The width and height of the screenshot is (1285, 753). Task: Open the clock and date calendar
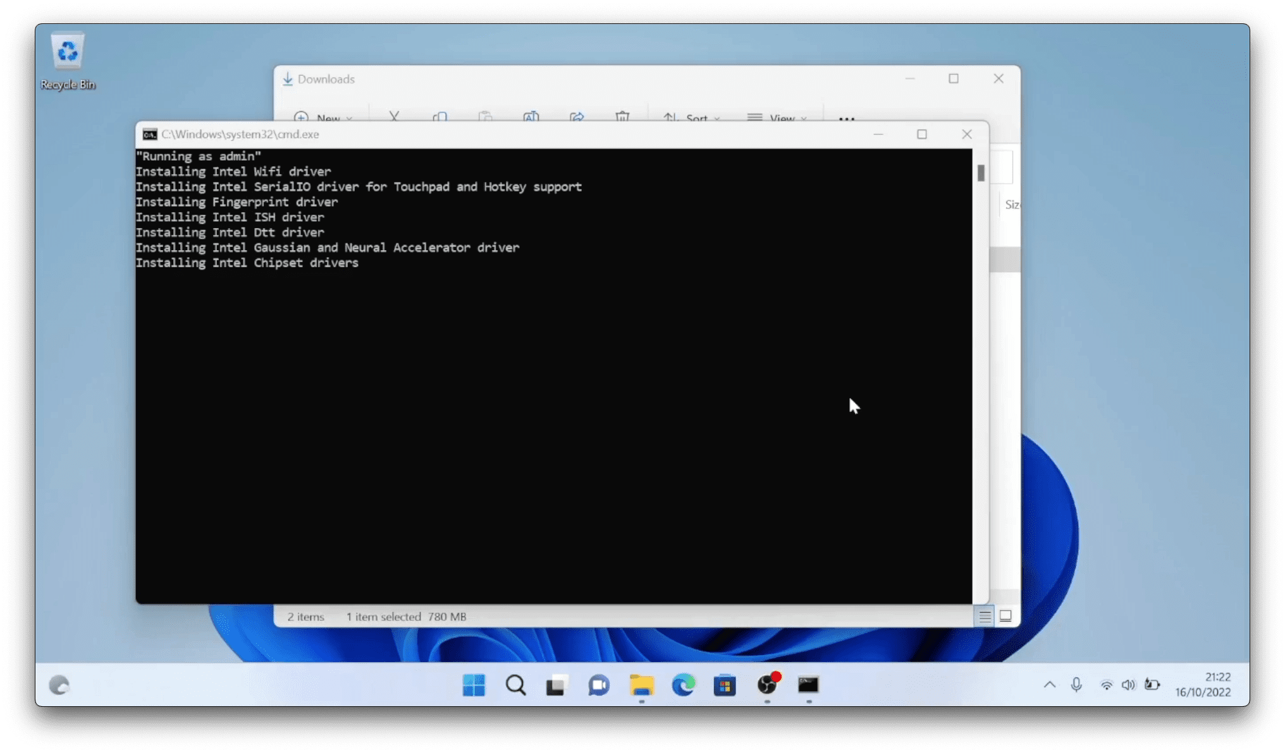pyautogui.click(x=1203, y=685)
